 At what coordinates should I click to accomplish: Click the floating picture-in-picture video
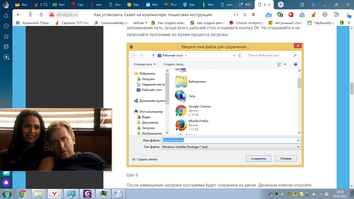[56, 139]
